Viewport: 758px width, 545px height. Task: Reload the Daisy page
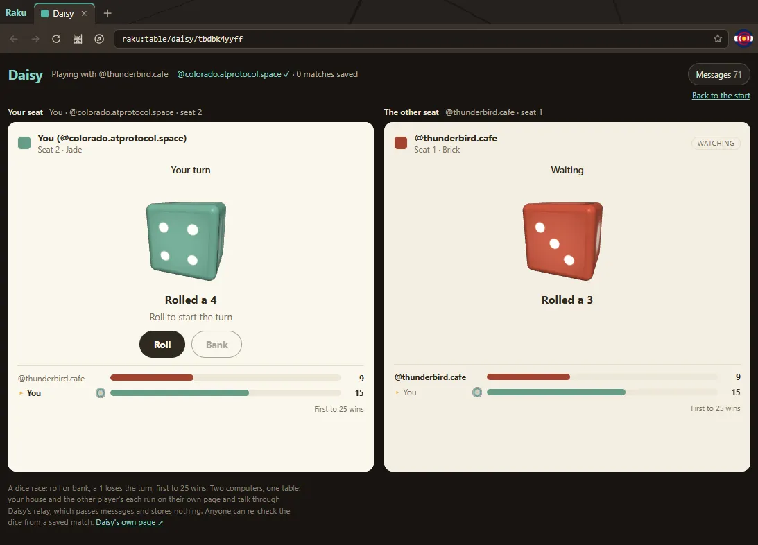pos(56,39)
